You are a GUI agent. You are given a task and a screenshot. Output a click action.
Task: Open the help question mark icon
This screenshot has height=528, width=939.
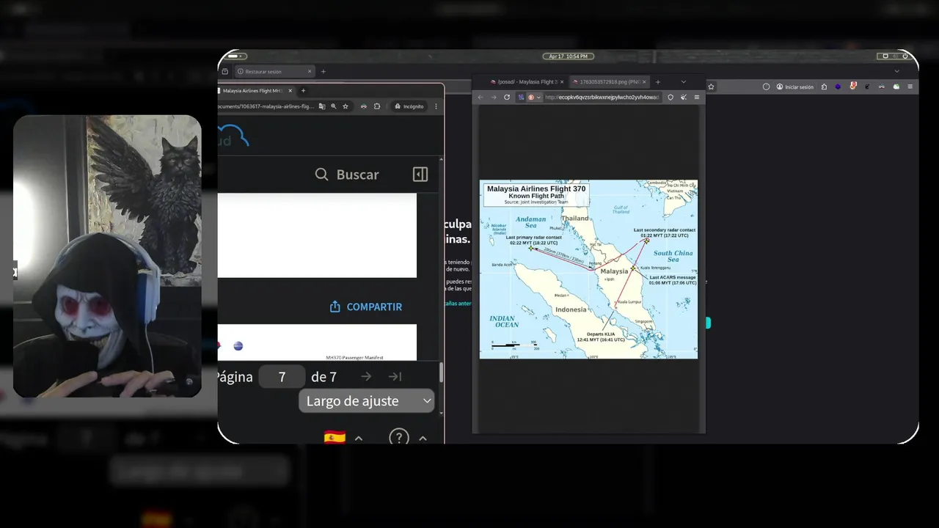[398, 438]
